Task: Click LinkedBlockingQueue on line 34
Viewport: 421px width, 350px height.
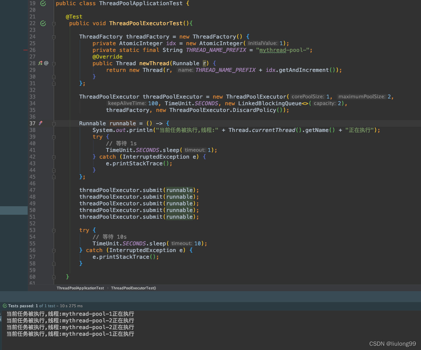Action: click(270, 103)
